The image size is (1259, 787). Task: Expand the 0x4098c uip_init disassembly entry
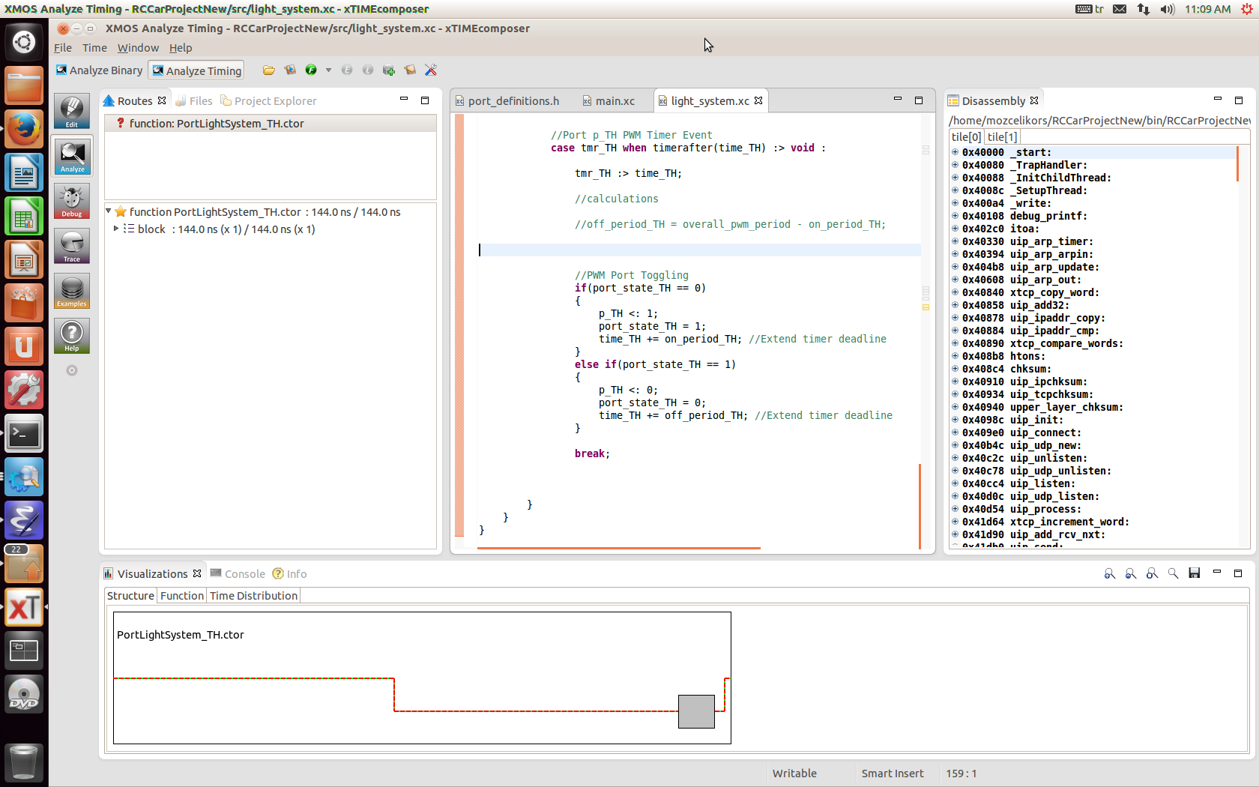click(955, 420)
